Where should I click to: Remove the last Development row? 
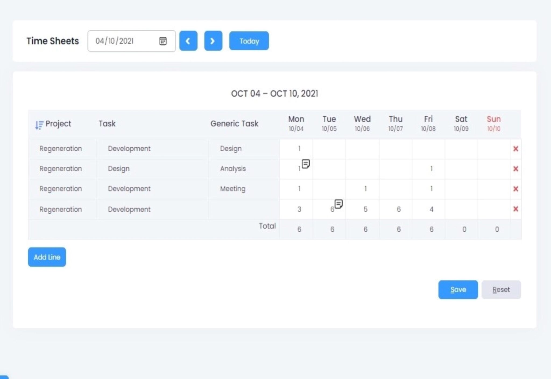click(x=515, y=209)
